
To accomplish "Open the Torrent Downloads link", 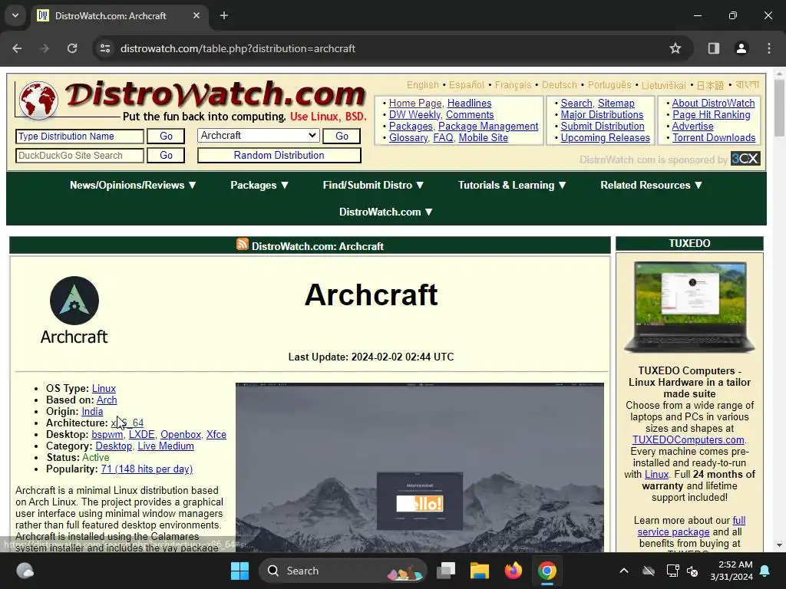I will click(714, 138).
